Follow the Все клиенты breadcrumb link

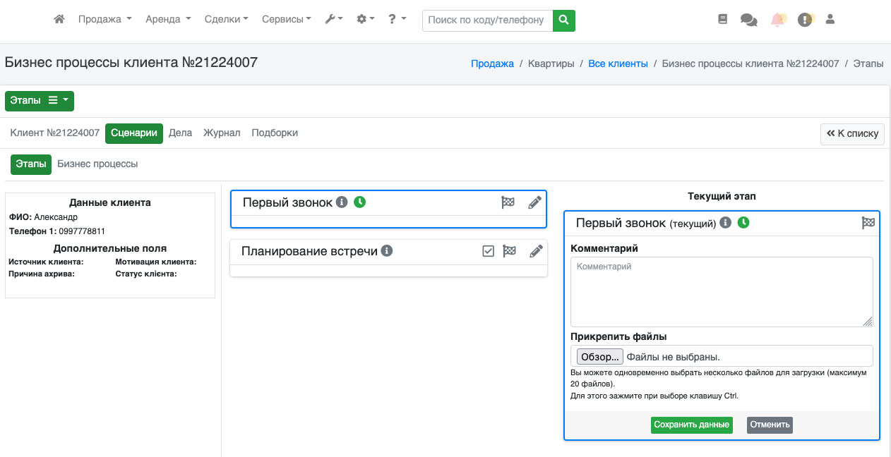pos(618,63)
